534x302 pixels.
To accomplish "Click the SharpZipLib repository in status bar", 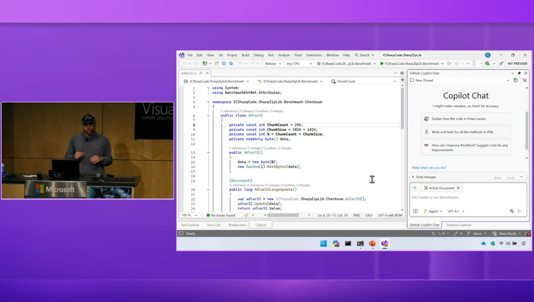I will pyautogui.click(x=507, y=234).
